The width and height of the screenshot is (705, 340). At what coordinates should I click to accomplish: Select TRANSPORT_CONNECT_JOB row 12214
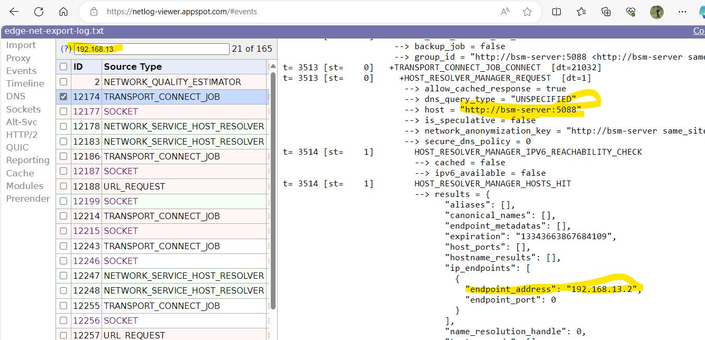pyautogui.click(x=162, y=216)
